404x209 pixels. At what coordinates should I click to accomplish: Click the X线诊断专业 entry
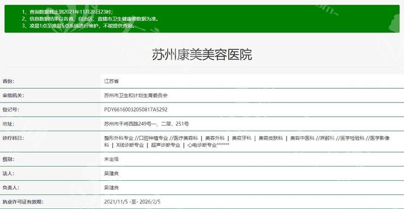pyautogui.click(x=130, y=145)
